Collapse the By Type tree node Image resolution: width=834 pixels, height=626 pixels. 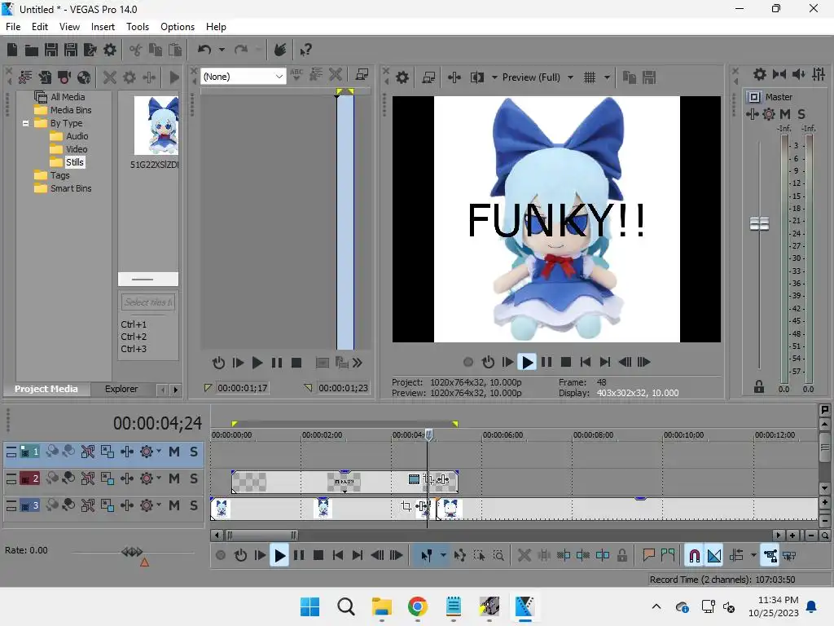click(25, 123)
